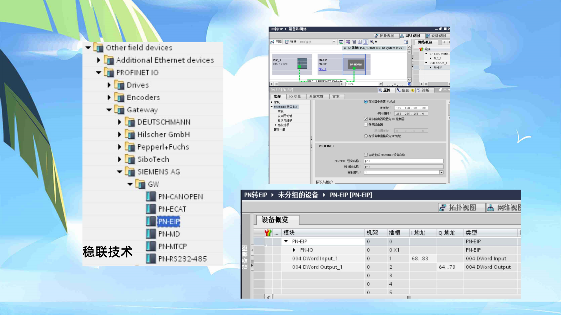Open the device number dropdown
561x315 pixels.
click(441, 172)
